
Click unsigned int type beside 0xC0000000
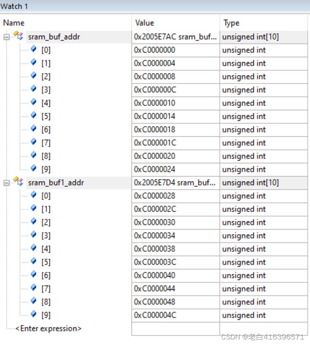tap(264, 50)
